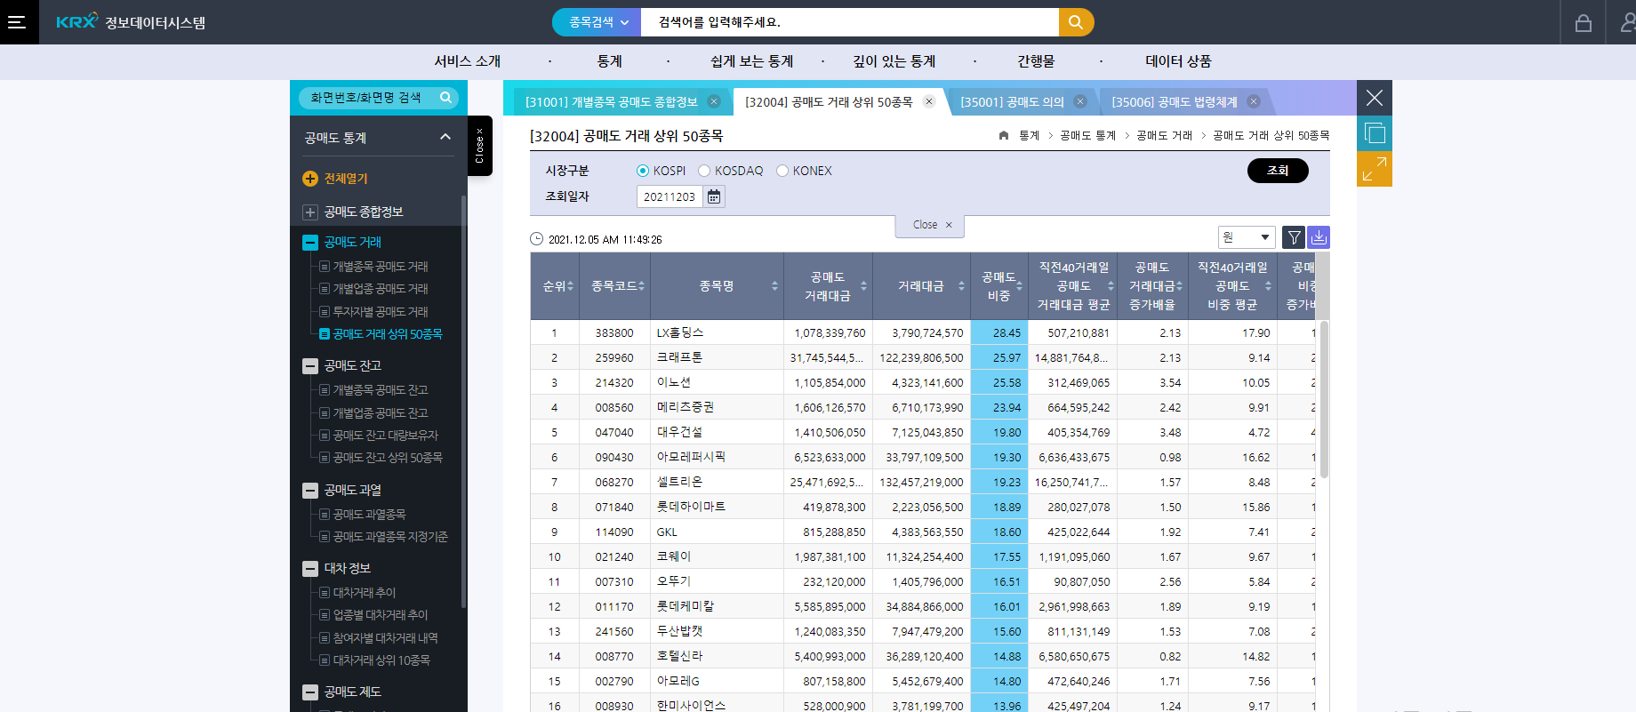Image resolution: width=1636 pixels, height=712 pixels.
Task: Expand the 공매도 종합정보 tree node
Action: 310,212
